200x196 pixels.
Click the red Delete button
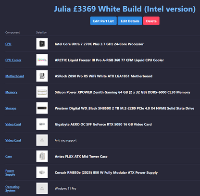(151, 21)
